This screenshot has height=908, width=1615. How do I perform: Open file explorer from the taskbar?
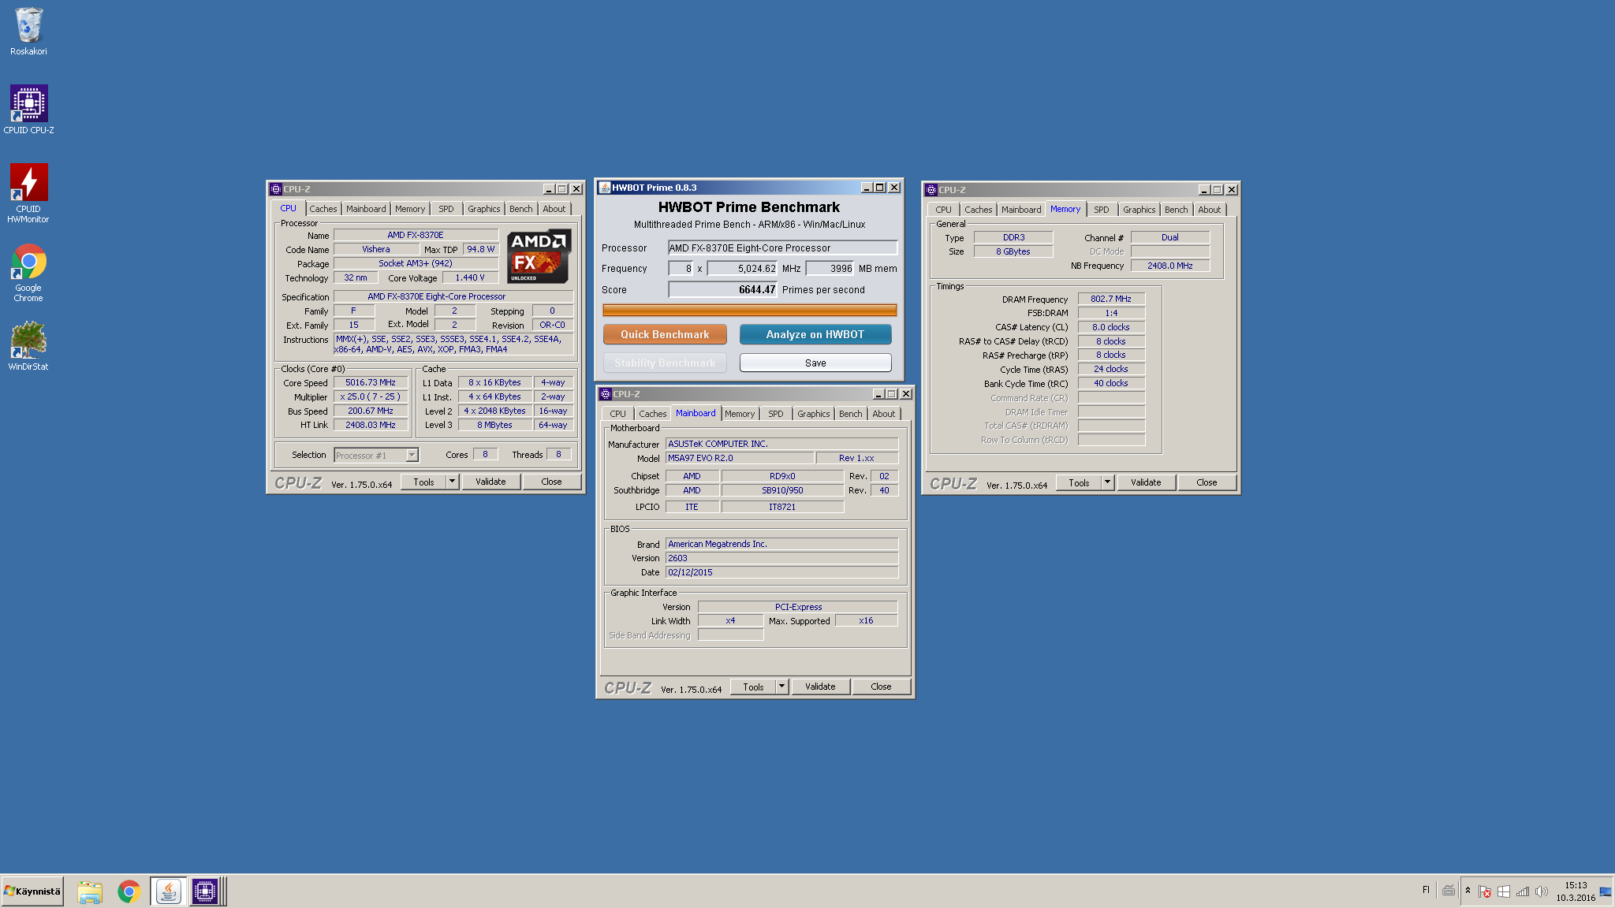pyautogui.click(x=90, y=891)
